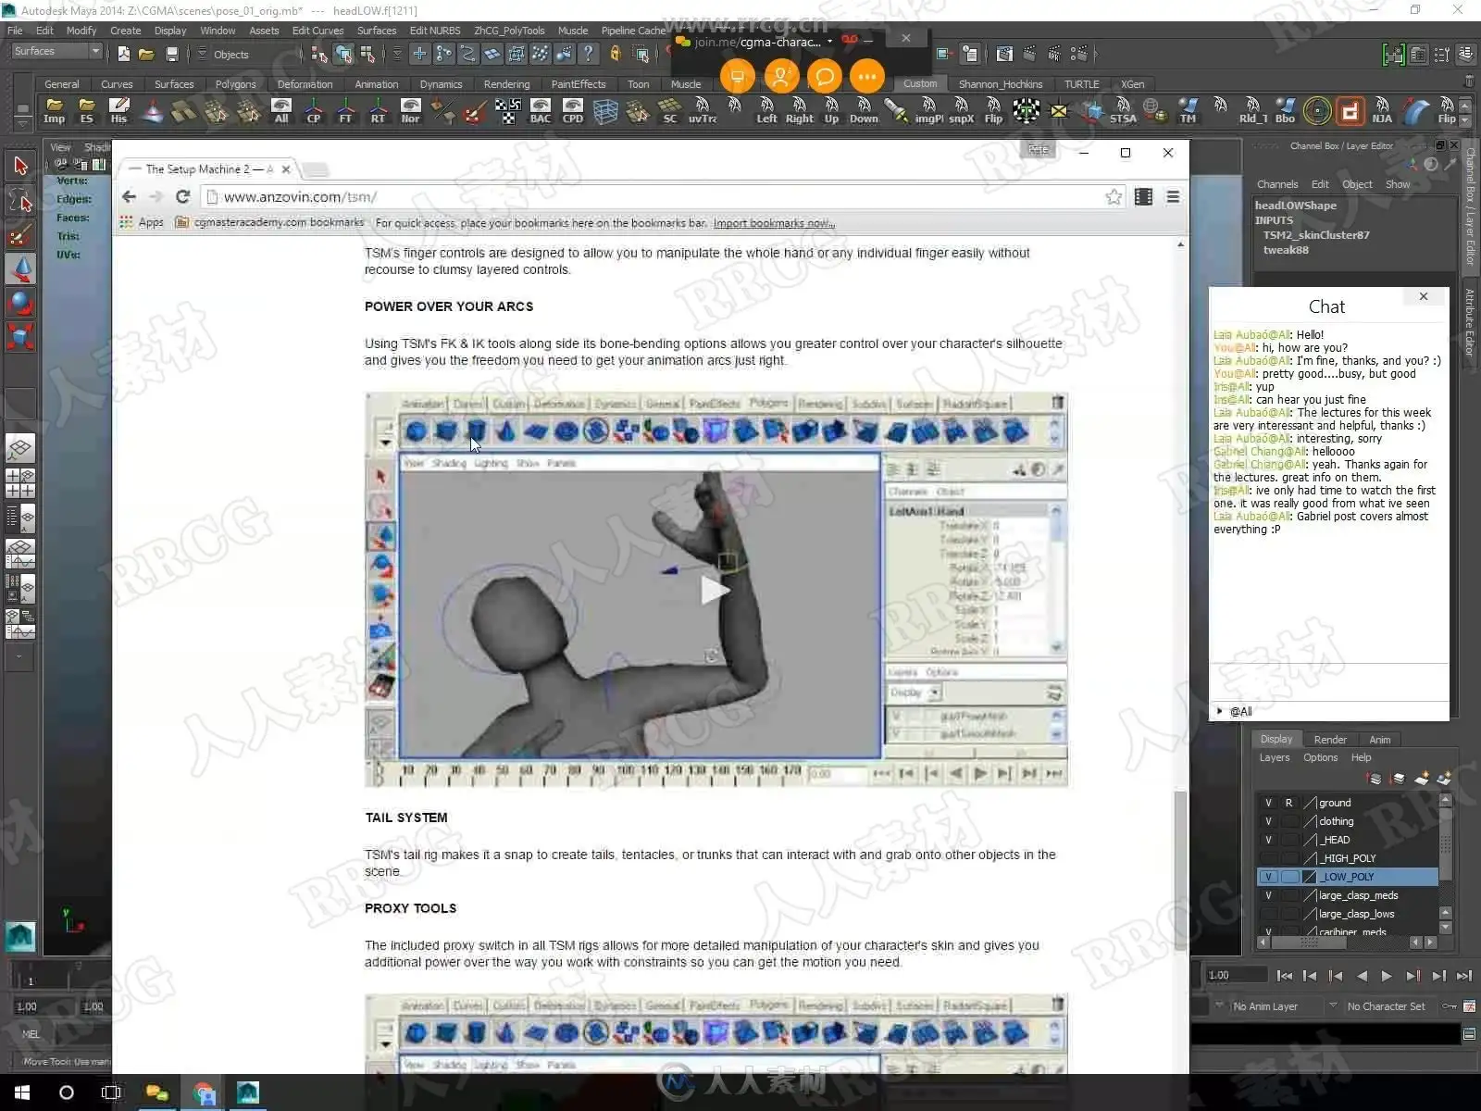1481x1111 pixels.
Task: Toggle visibility of _LOW_POLY layer
Action: [1268, 877]
